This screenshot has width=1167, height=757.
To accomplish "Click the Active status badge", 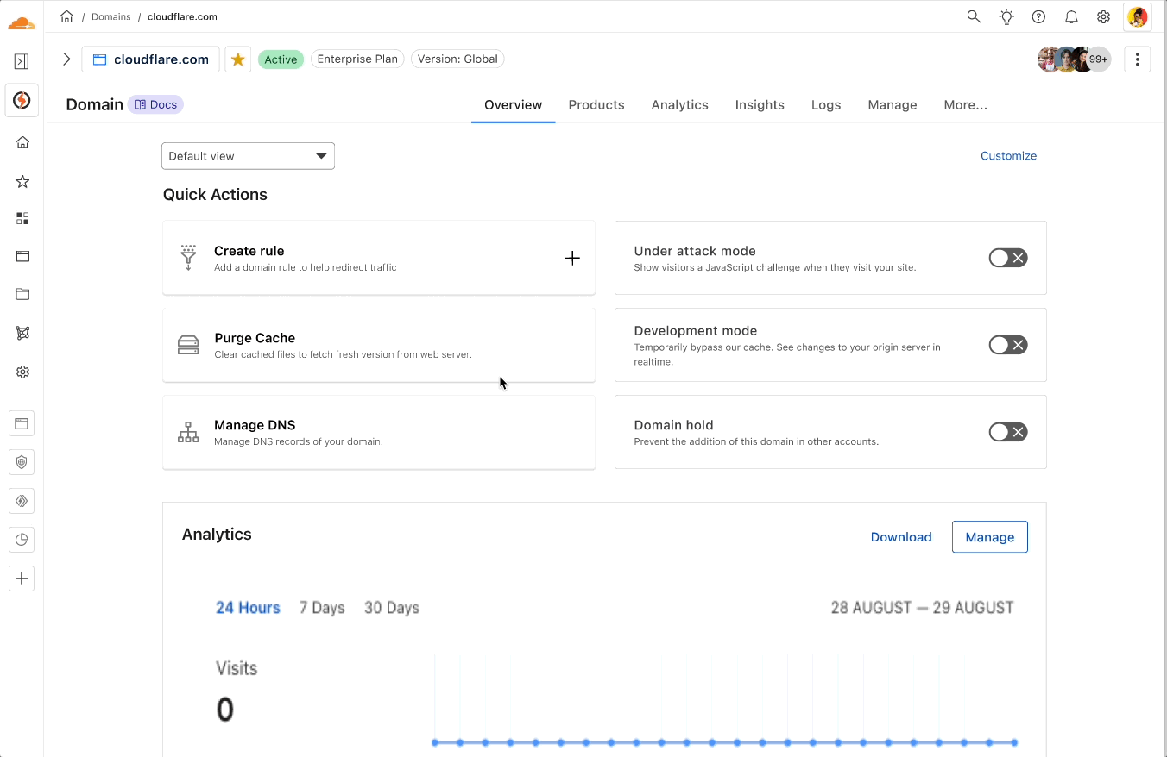I will (x=281, y=59).
